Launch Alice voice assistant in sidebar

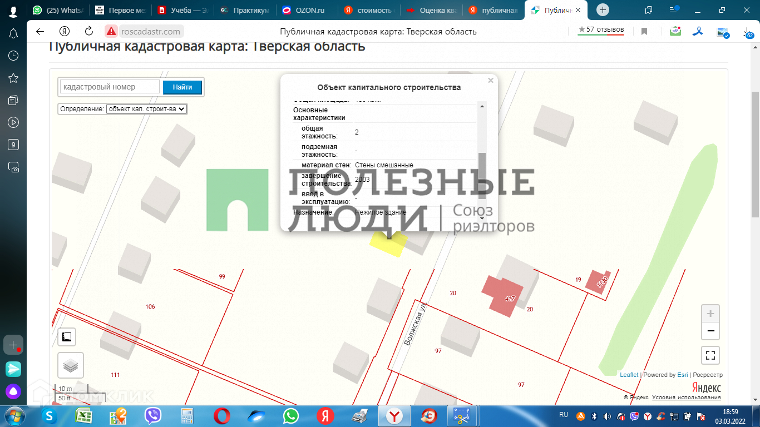(13, 391)
